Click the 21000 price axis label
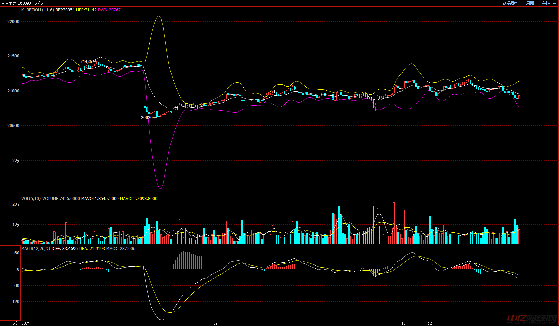 click(x=13, y=91)
